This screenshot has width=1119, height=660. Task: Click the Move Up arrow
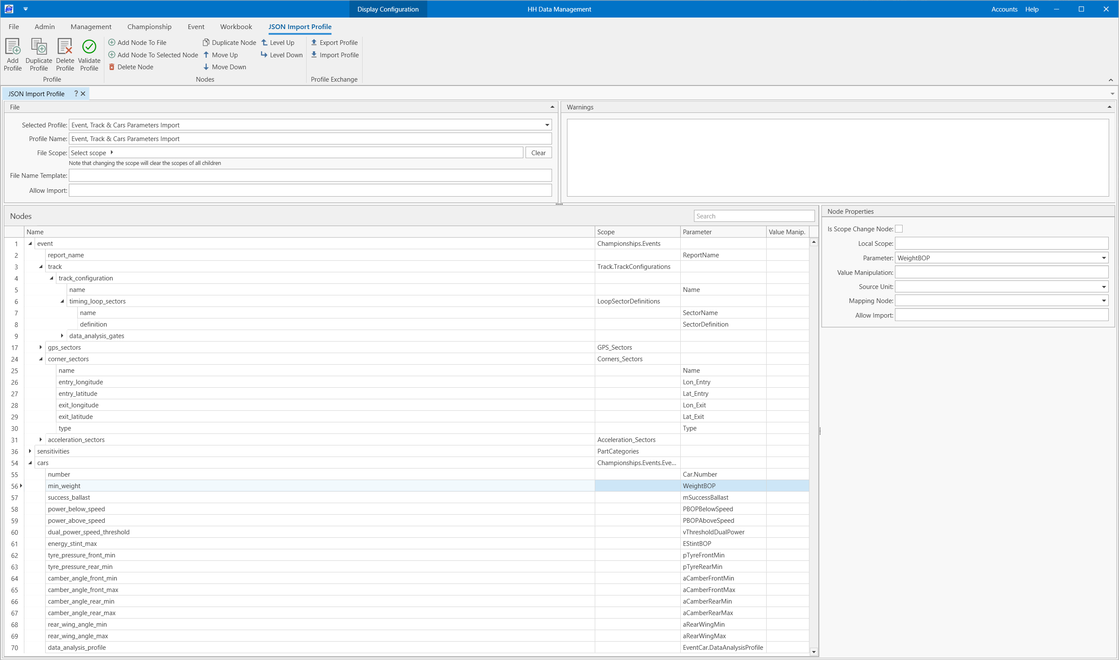tap(206, 55)
